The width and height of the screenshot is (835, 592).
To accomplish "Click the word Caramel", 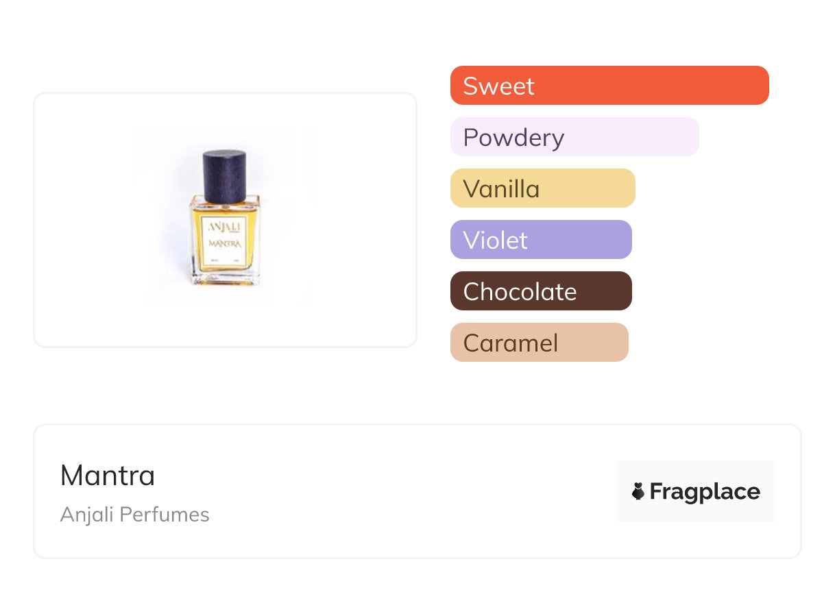I will [x=511, y=343].
